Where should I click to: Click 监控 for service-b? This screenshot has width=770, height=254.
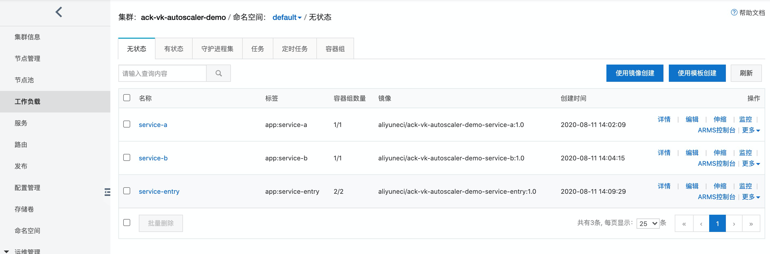coord(746,153)
